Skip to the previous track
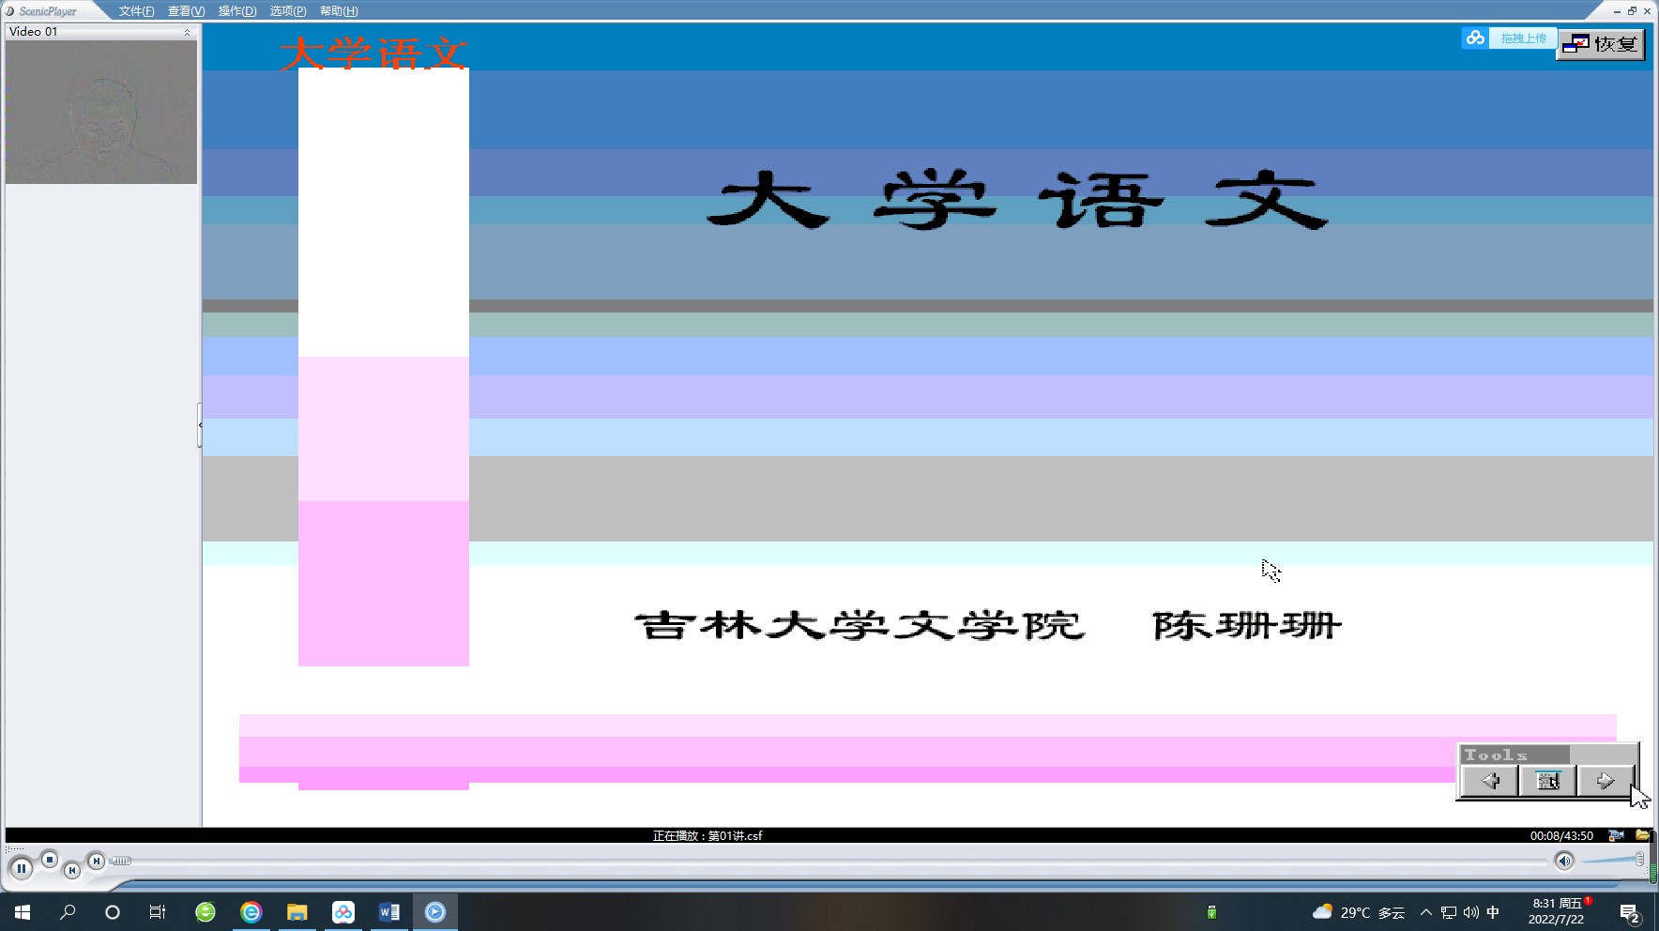 (x=72, y=871)
